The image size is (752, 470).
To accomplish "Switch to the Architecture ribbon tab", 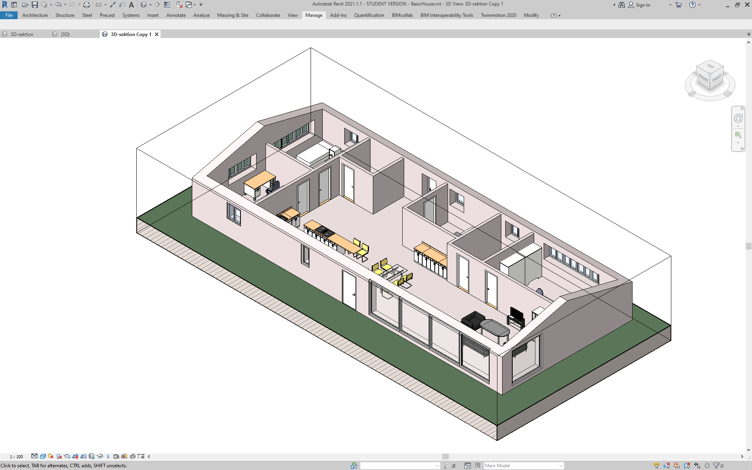I will click(35, 15).
